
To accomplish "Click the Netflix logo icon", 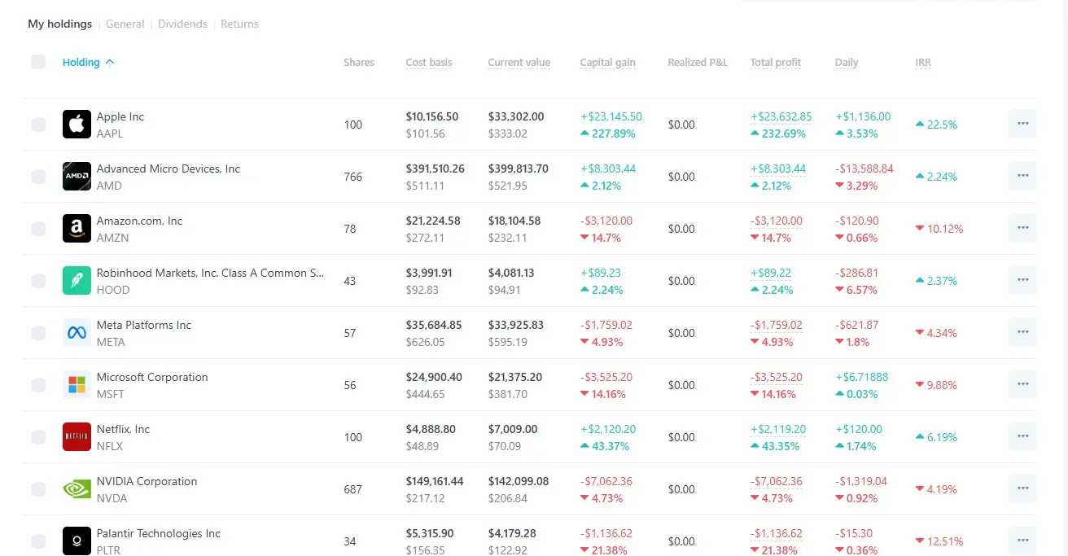I will click(x=77, y=437).
